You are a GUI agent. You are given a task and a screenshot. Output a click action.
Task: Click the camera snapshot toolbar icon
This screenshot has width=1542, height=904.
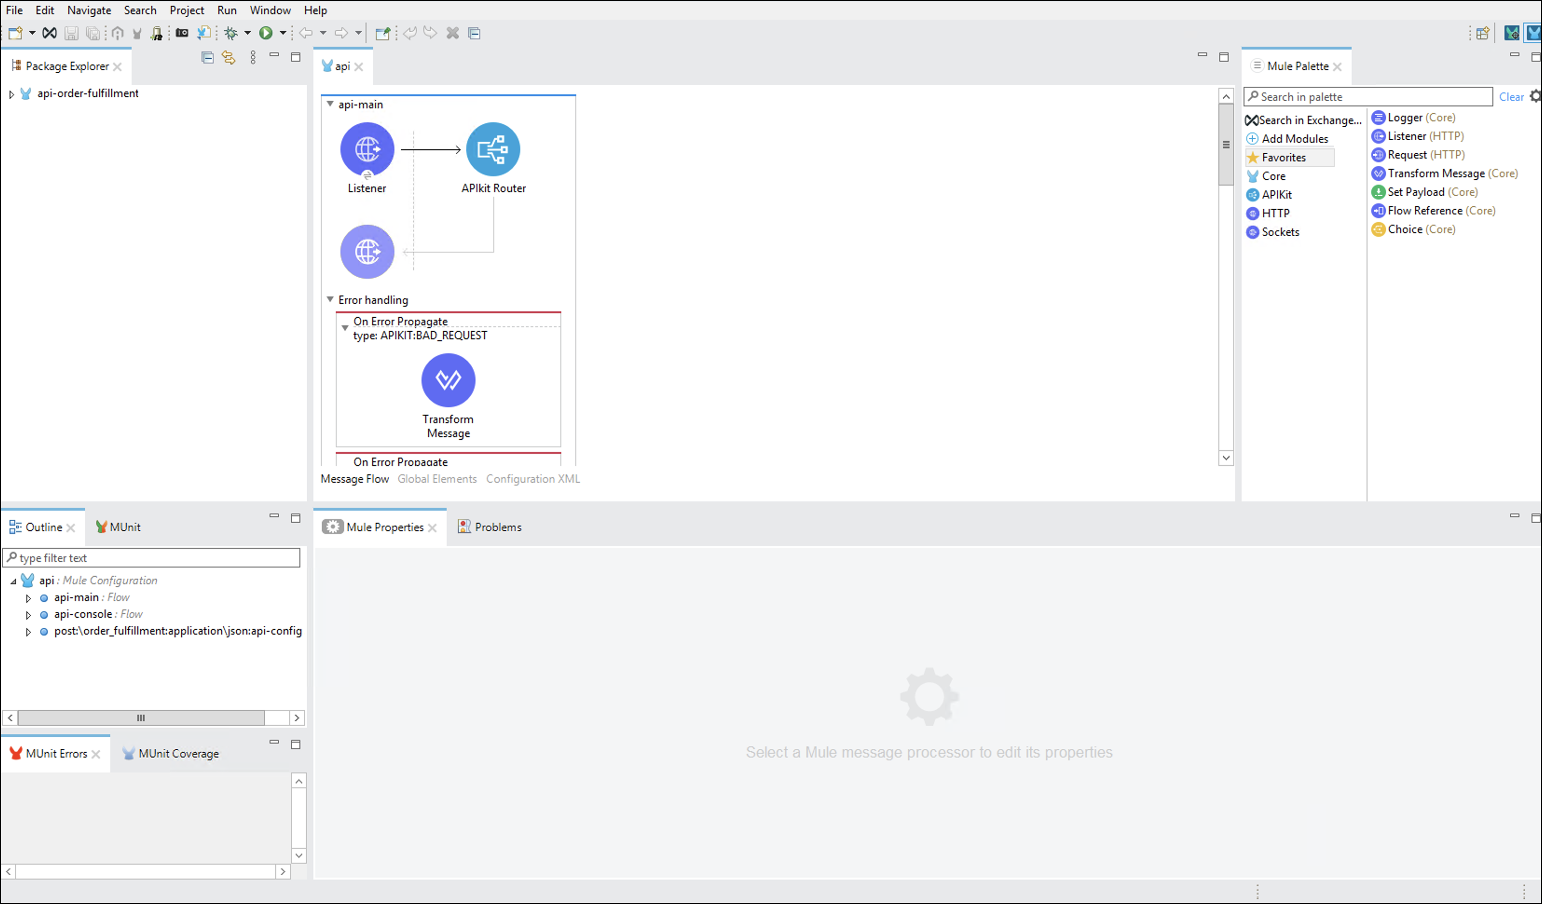(182, 33)
